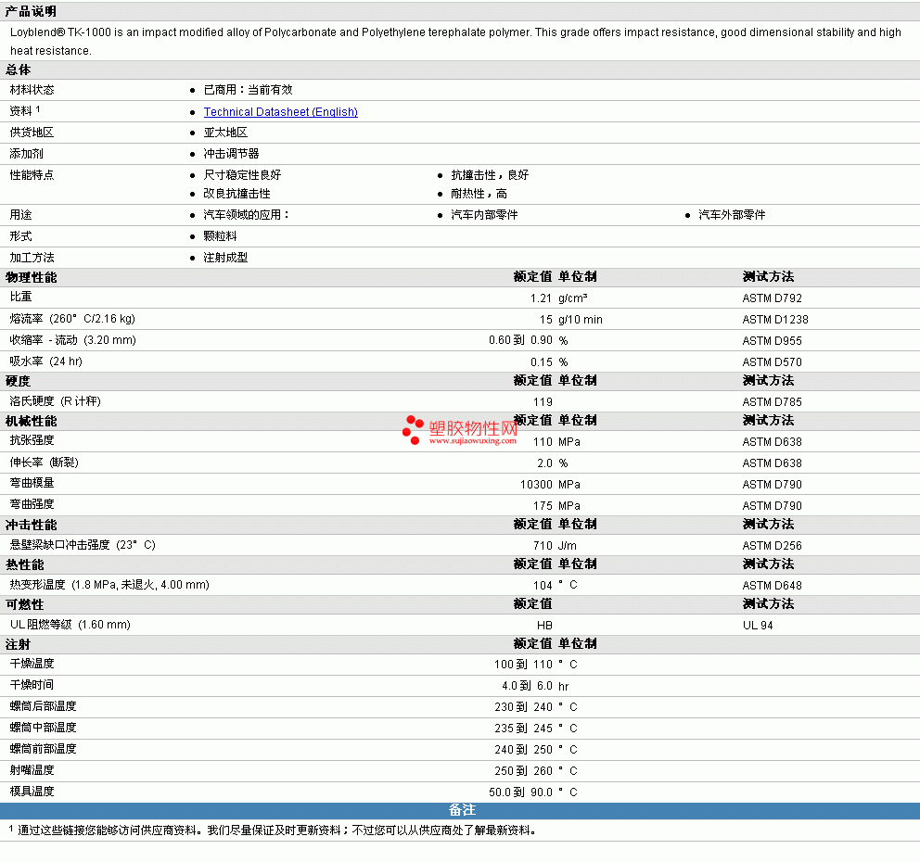Screen dimensions: 920x862
Task: Select the 伸长率 (断裂) row label
Action: 44,463
